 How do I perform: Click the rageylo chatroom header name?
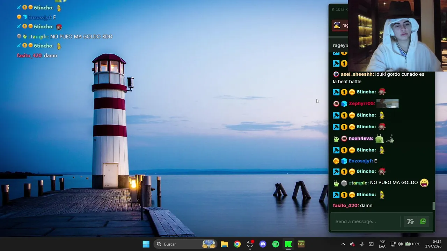340,45
